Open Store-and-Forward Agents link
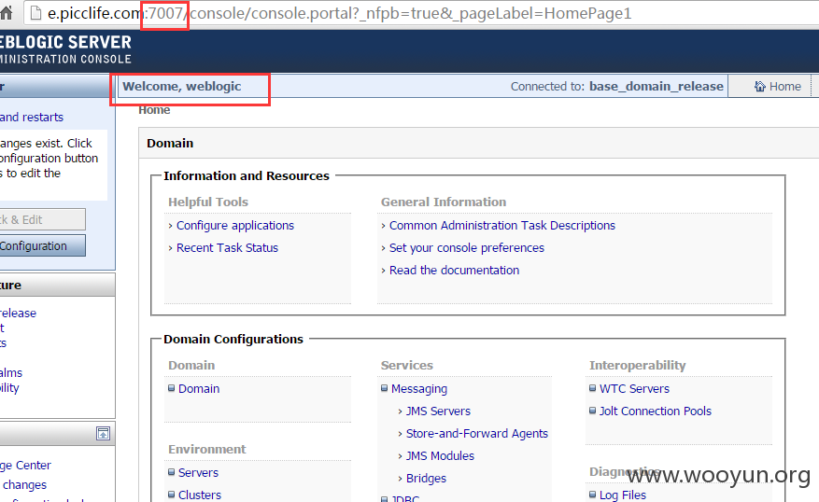This screenshot has width=819, height=502. (x=477, y=434)
